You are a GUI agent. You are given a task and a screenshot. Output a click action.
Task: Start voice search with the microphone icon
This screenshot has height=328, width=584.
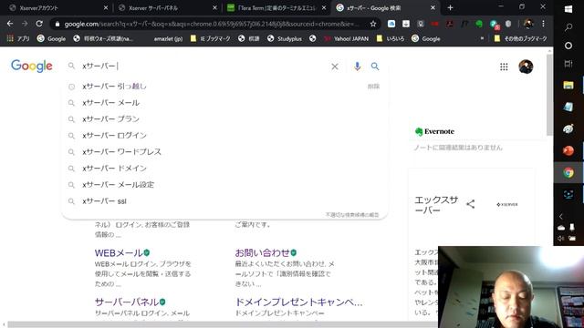pyautogui.click(x=357, y=67)
